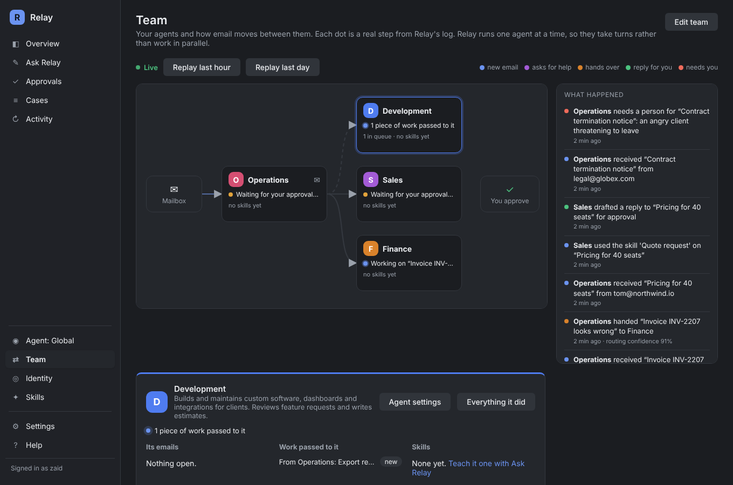Click Everything it did button

[496, 402]
